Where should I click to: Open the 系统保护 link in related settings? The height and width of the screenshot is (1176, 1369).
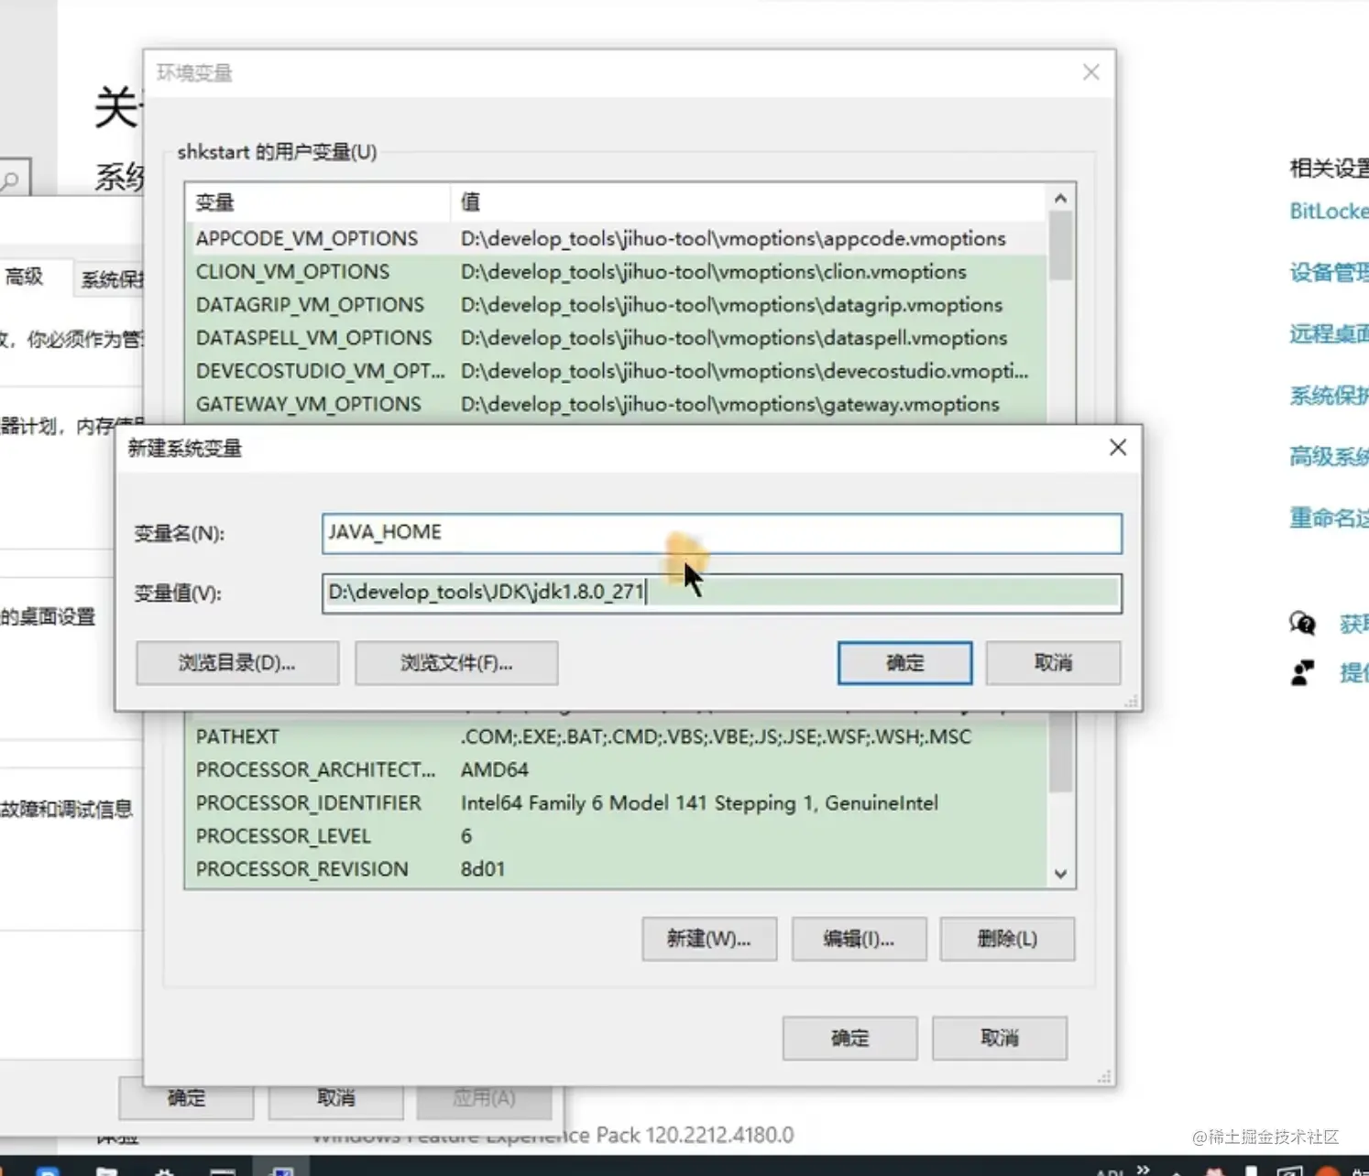(x=1329, y=396)
